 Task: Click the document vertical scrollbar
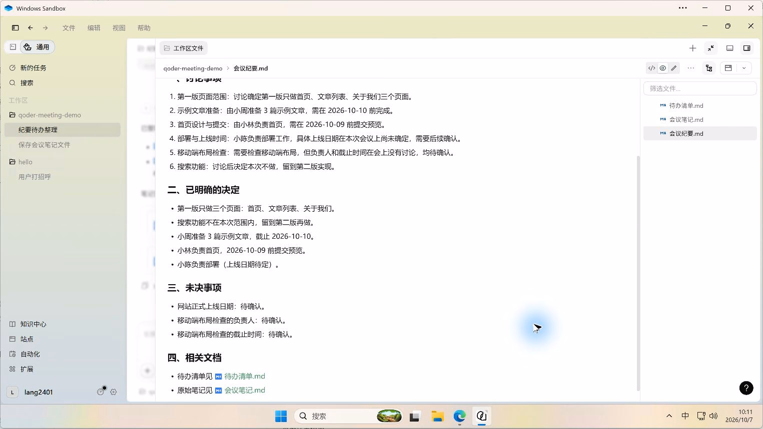638,273
